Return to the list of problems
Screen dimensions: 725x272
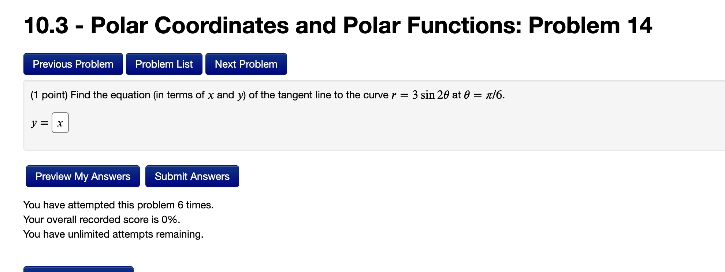tap(164, 64)
